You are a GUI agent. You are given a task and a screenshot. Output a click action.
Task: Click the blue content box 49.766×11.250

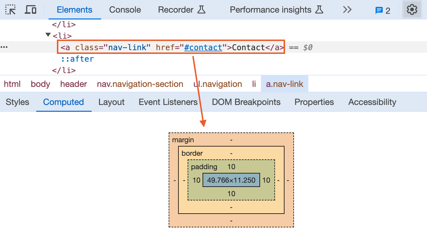coord(231,180)
